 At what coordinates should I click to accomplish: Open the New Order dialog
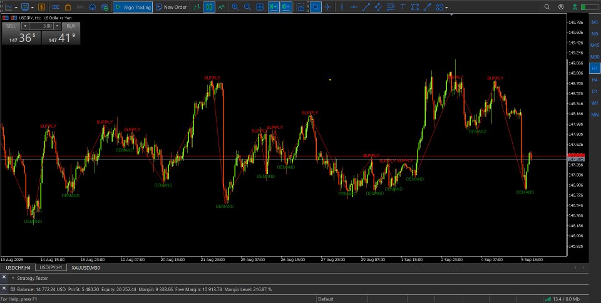point(172,7)
